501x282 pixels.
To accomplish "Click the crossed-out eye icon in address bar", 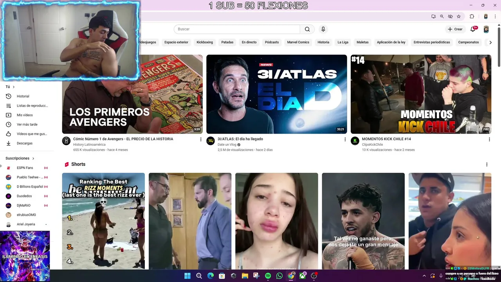I will [450, 16].
